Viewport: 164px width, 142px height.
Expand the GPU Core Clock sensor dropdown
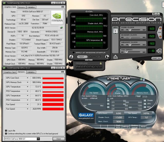click(28, 78)
